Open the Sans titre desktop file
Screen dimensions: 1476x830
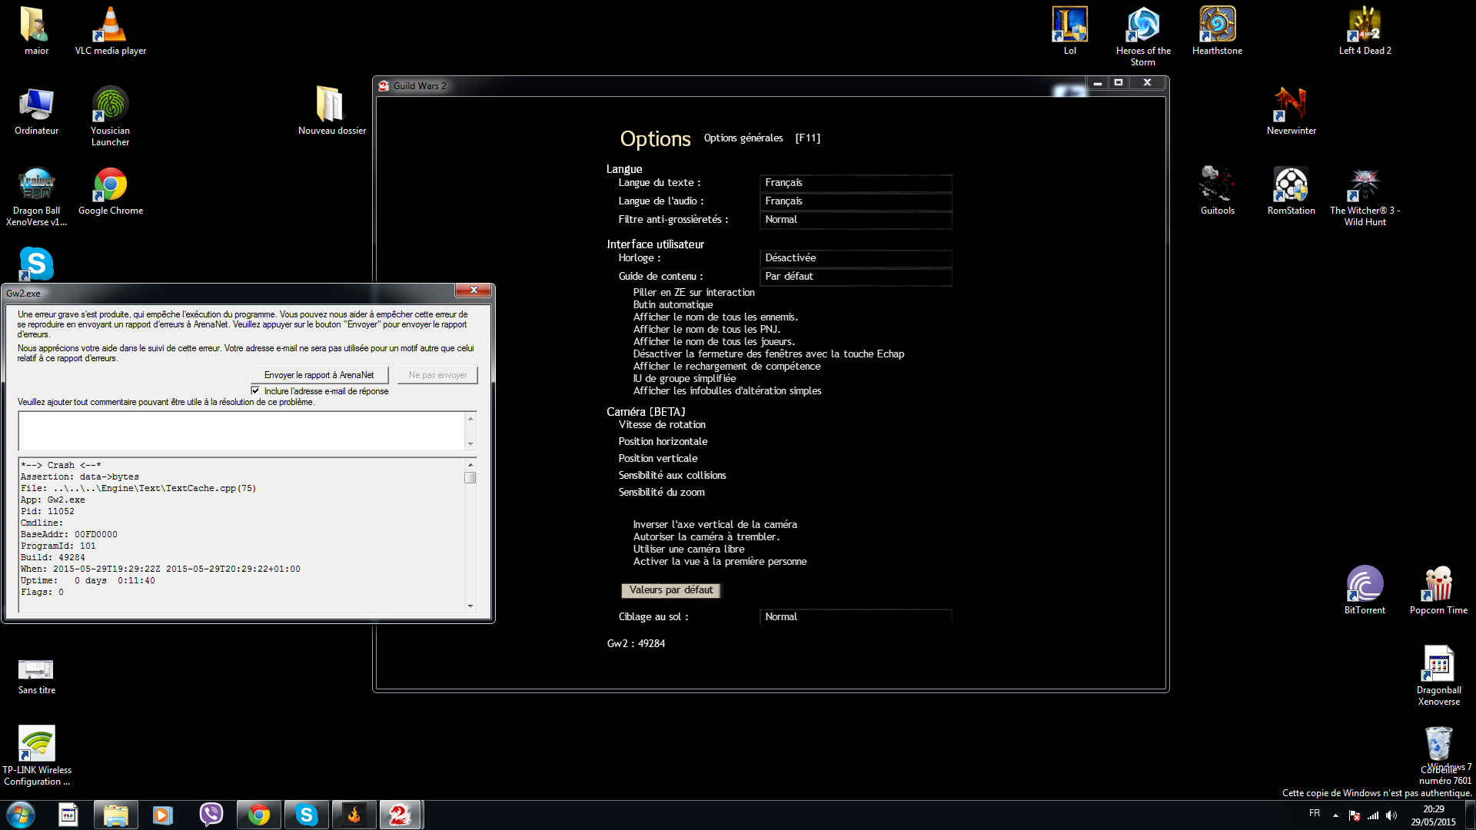[36, 676]
